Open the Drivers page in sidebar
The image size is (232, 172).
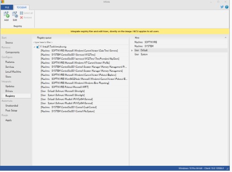tap(9, 91)
